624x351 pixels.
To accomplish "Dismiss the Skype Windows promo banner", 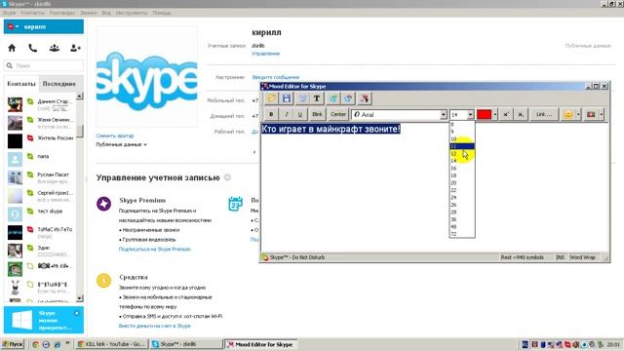I will pos(76,313).
